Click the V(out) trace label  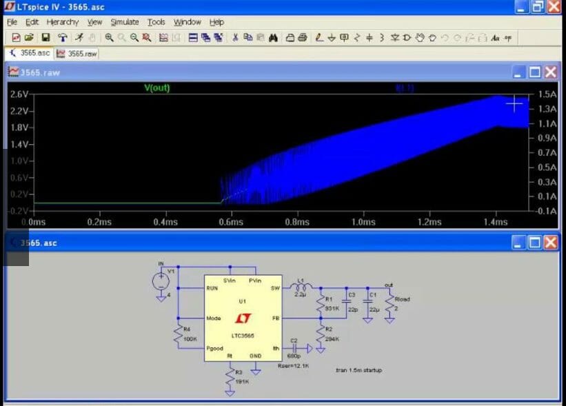(x=157, y=89)
